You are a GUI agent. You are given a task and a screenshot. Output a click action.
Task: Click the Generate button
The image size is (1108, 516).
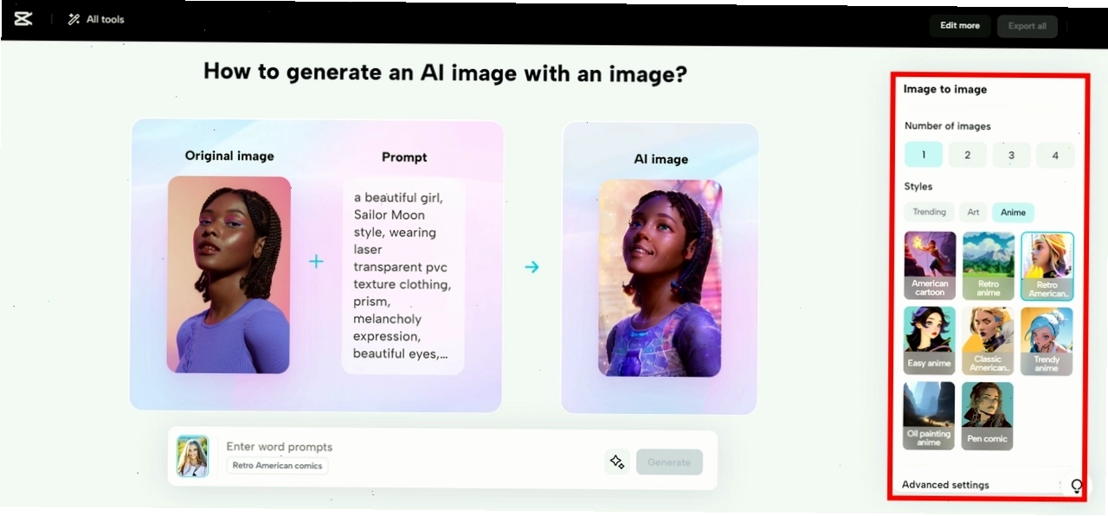click(669, 462)
